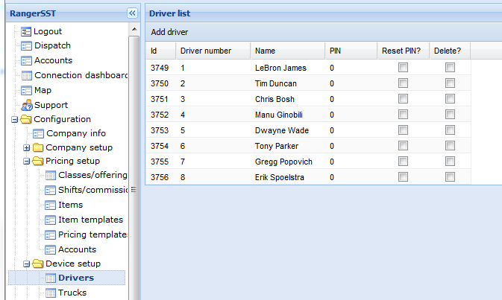502x300 pixels.
Task: Collapse the RangerSST sidebar panel
Action: click(x=132, y=13)
